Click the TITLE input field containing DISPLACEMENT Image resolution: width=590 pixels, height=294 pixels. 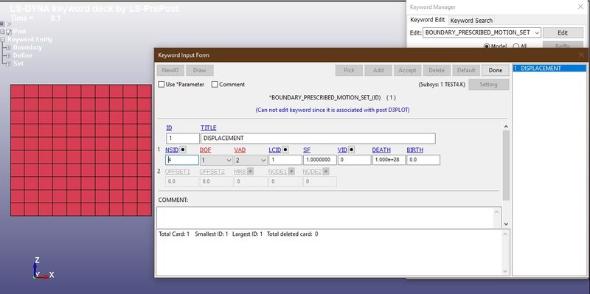[x=318, y=139]
